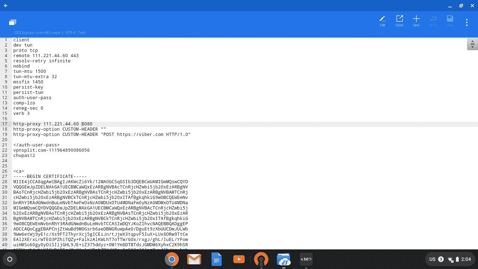
Task: Click the Save disk icon
Action: click(450, 21)
